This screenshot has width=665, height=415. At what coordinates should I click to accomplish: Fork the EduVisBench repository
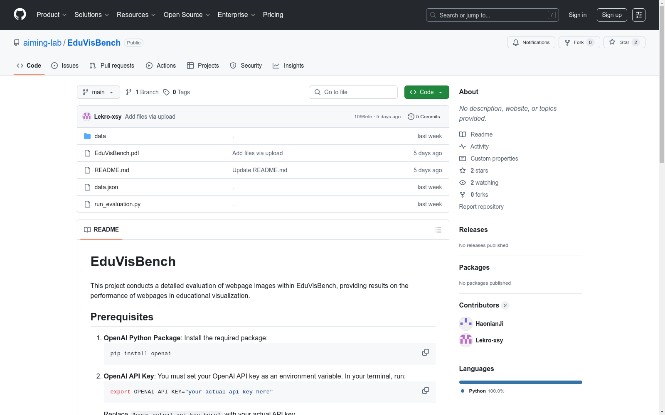(x=579, y=42)
